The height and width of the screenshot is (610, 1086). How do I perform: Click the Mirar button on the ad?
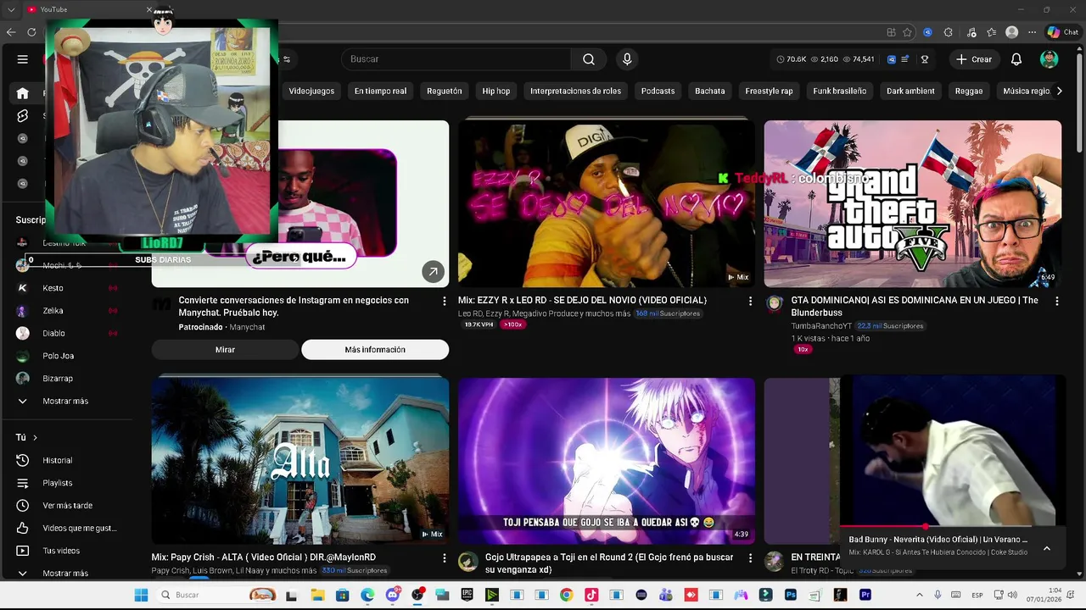(x=225, y=349)
